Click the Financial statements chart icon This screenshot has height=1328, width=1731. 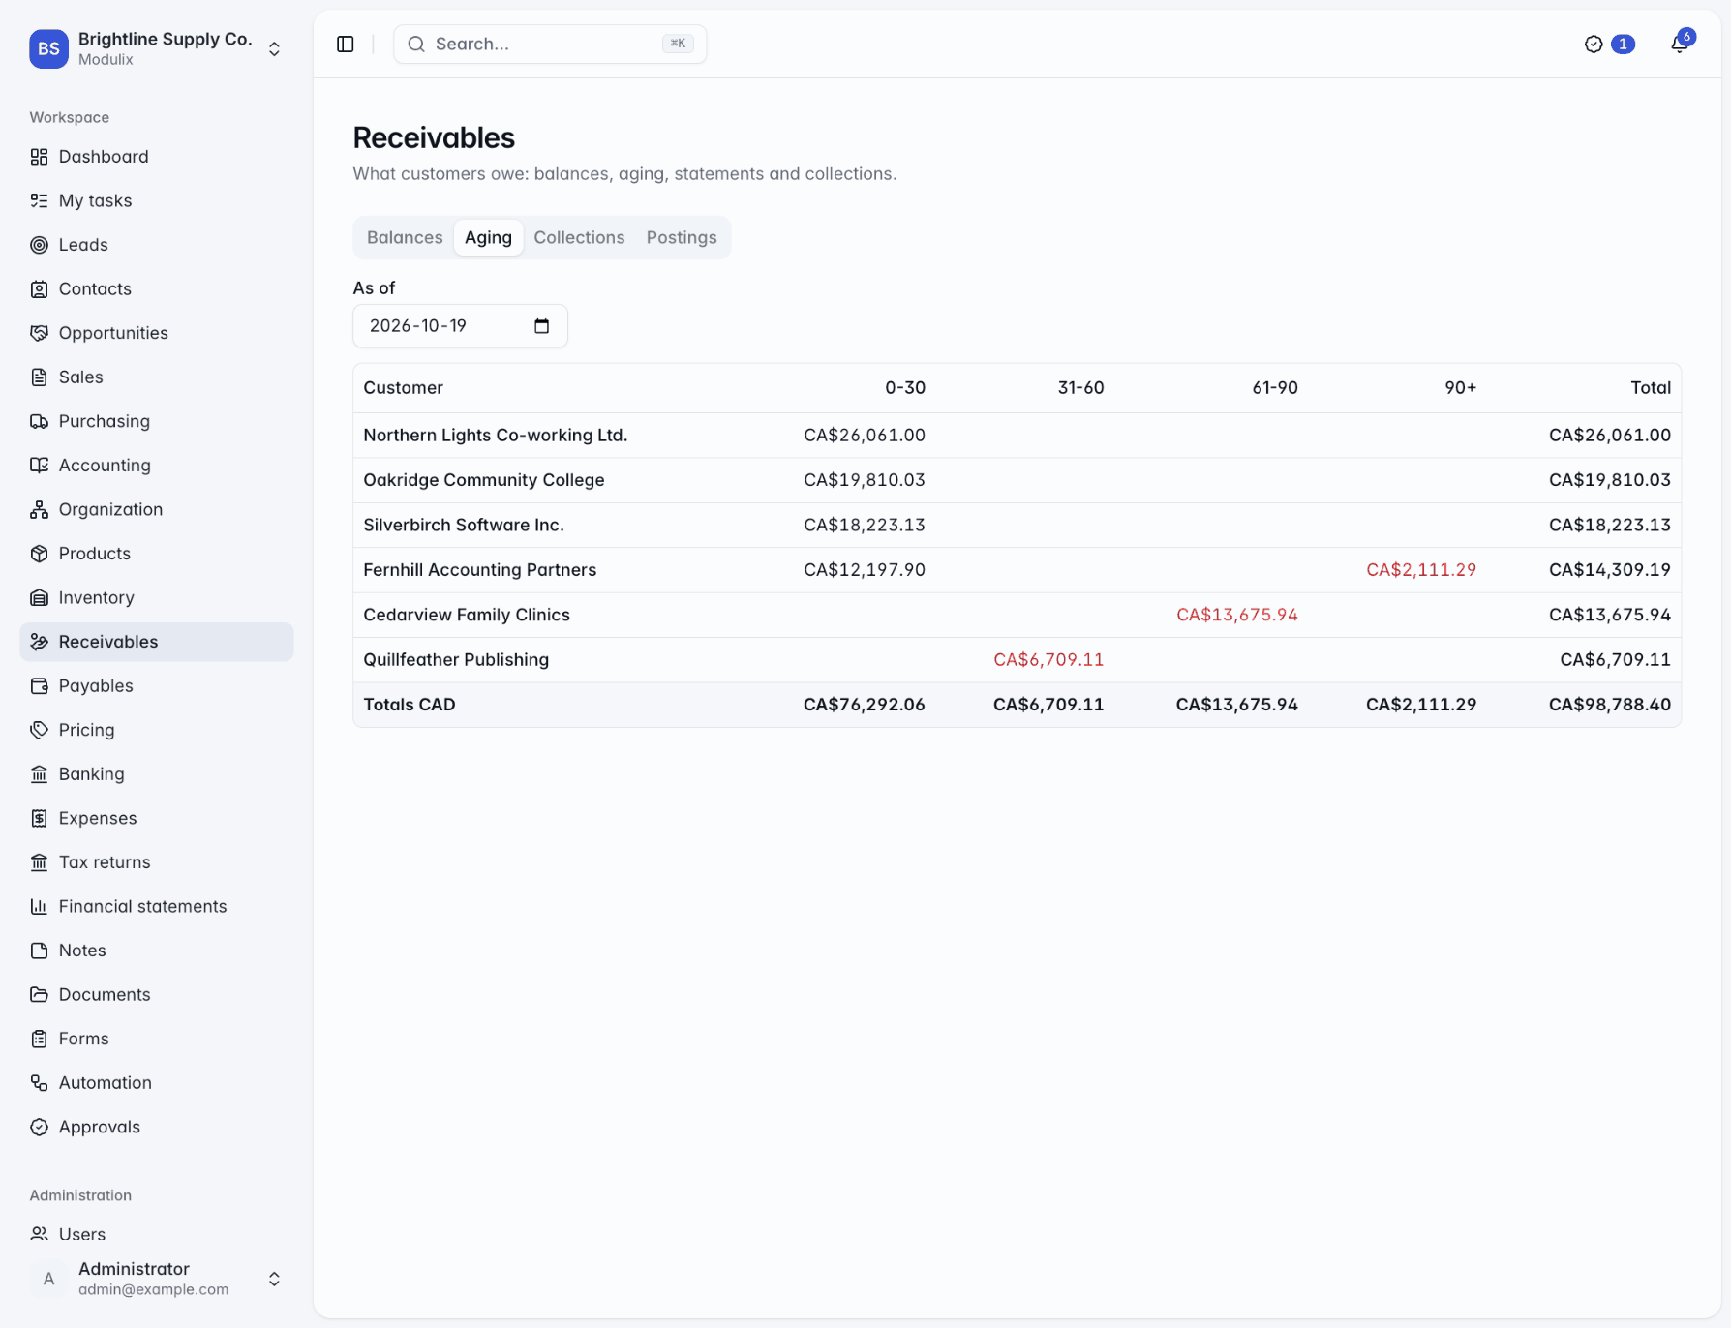[39, 906]
